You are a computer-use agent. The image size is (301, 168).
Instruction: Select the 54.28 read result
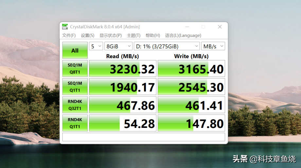tap(123, 123)
